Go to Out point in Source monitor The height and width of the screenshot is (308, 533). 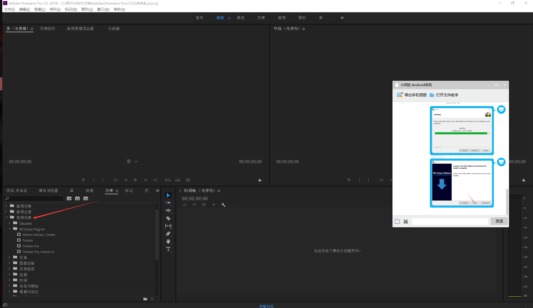[155, 180]
